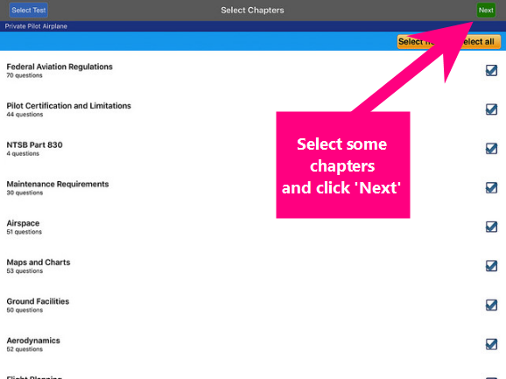Image resolution: width=506 pixels, height=379 pixels.
Task: Tap the Maps and Charts chapter title
Action: coord(39,263)
